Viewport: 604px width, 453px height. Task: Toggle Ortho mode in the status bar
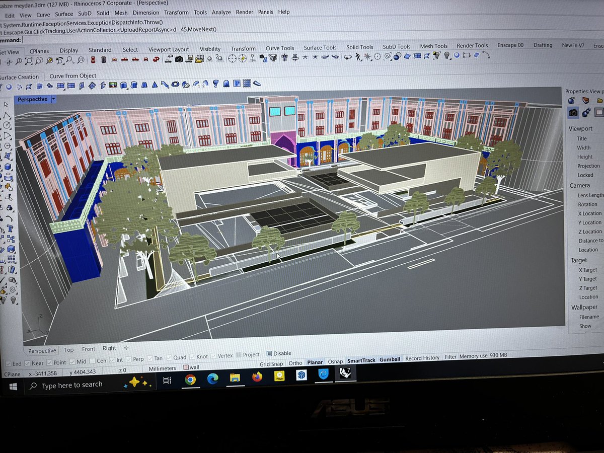click(295, 363)
